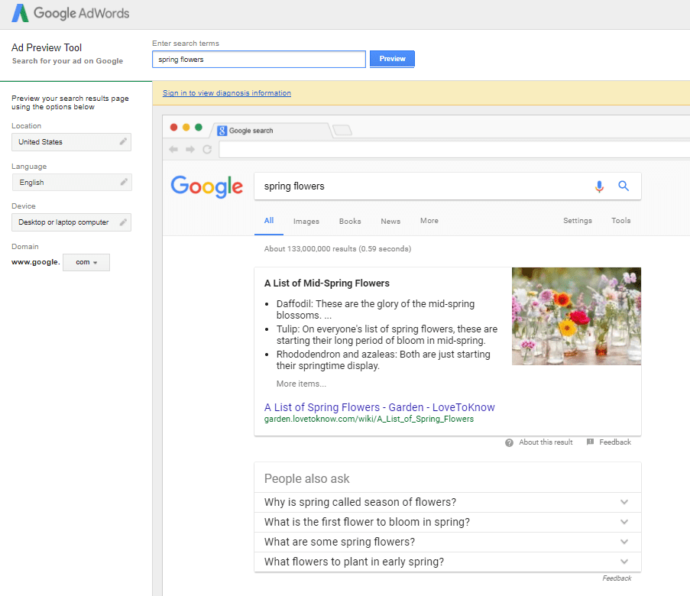Click the More items... link
The width and height of the screenshot is (690, 596).
[301, 384]
